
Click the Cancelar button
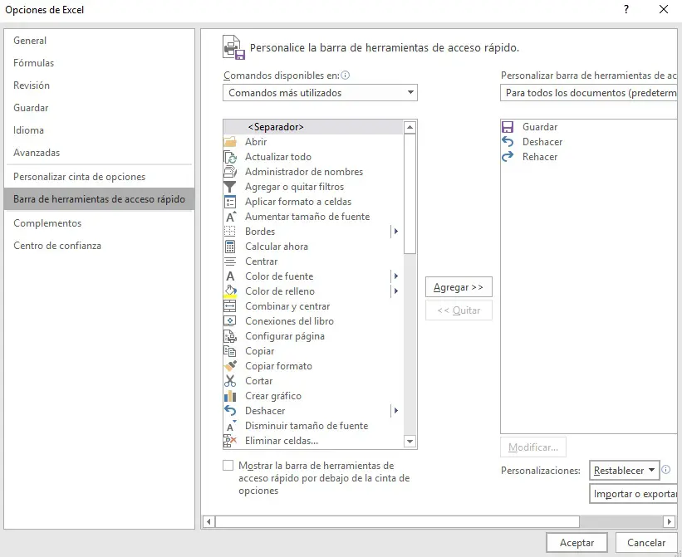(x=646, y=543)
